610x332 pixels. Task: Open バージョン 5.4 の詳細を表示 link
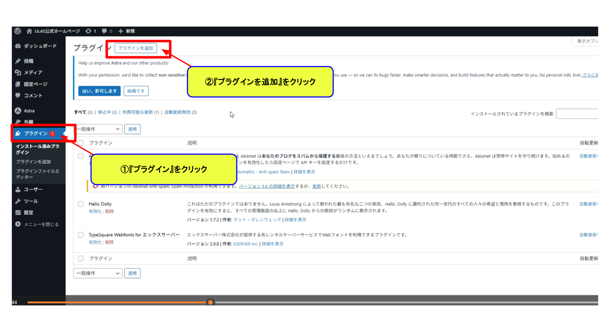tap(267, 186)
